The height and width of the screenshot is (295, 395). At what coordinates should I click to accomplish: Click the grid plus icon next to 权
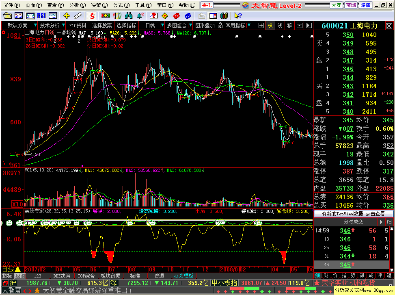[261, 26]
